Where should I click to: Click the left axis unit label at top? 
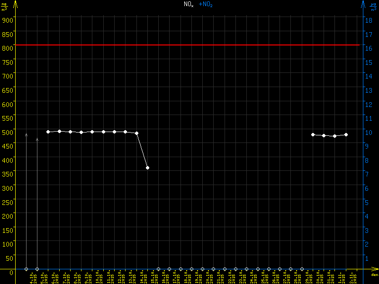[x=5, y=6]
